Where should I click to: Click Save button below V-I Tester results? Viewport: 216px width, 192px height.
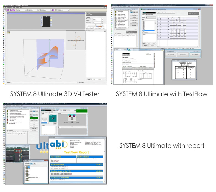pyautogui.click(x=89, y=79)
